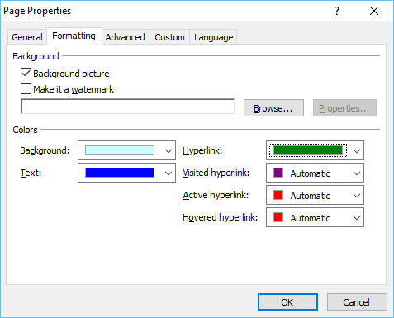Click the Help question mark icon
The image size is (394, 318).
click(x=337, y=11)
